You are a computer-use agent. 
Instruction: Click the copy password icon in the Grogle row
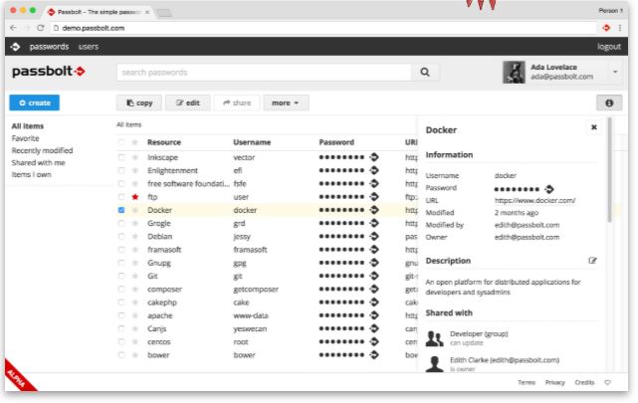point(374,223)
